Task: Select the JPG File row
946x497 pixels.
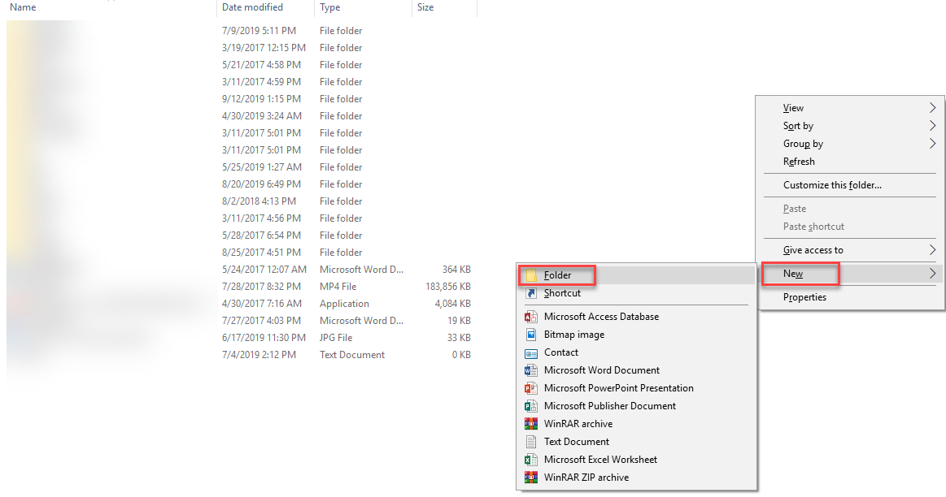Action: (242, 338)
